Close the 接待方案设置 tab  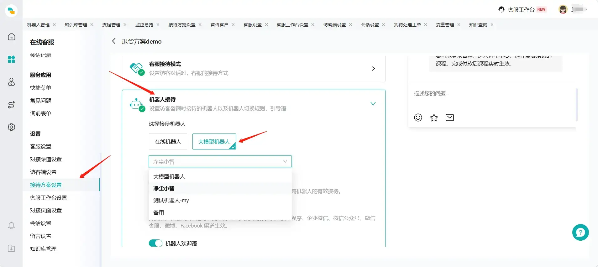point(200,24)
